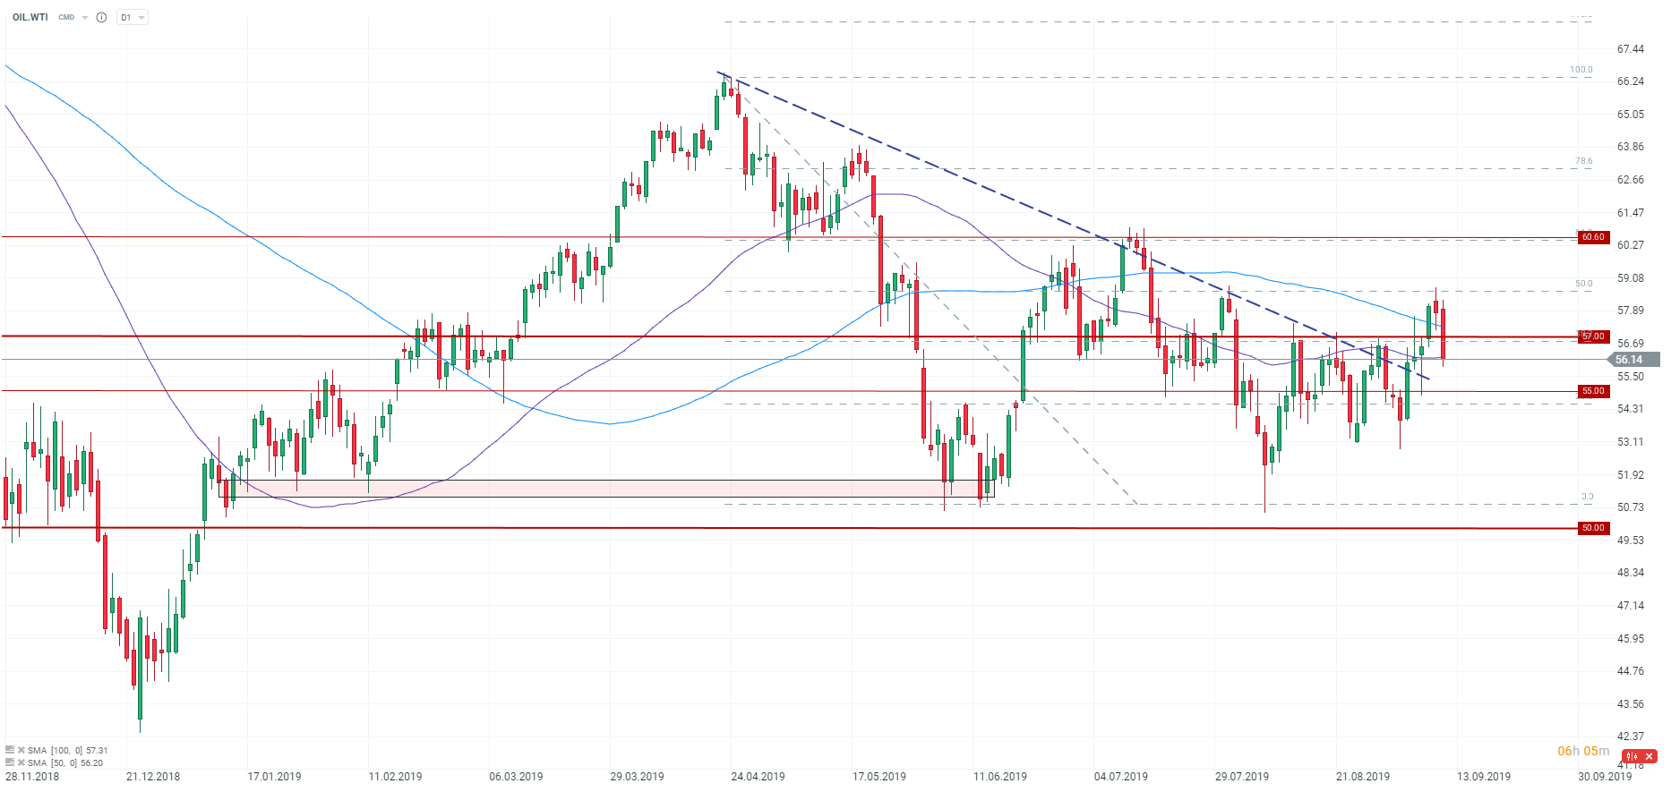Screen dimensions: 1671x792
Task: Open the D1 timeframe dropdown
Action: tap(133, 17)
